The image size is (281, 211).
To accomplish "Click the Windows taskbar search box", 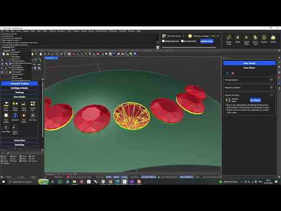I will 22,182.
